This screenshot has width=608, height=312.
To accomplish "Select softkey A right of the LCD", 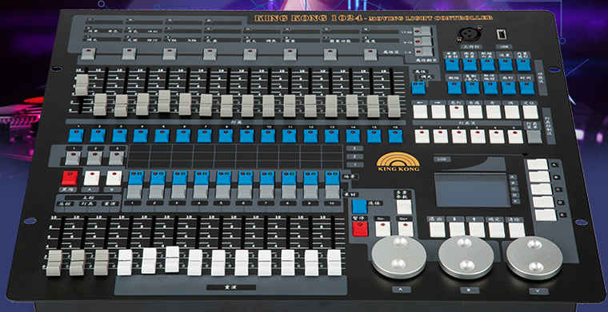I will [x=537, y=164].
